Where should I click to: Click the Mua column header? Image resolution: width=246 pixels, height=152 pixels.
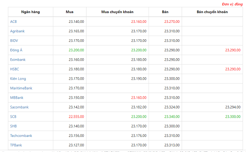click(70, 12)
